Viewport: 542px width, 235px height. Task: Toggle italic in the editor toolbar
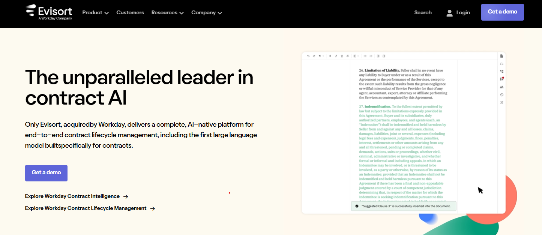(336, 56)
